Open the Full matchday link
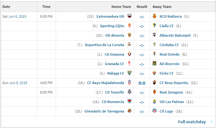This screenshot has height=128, width=216. [192, 122]
